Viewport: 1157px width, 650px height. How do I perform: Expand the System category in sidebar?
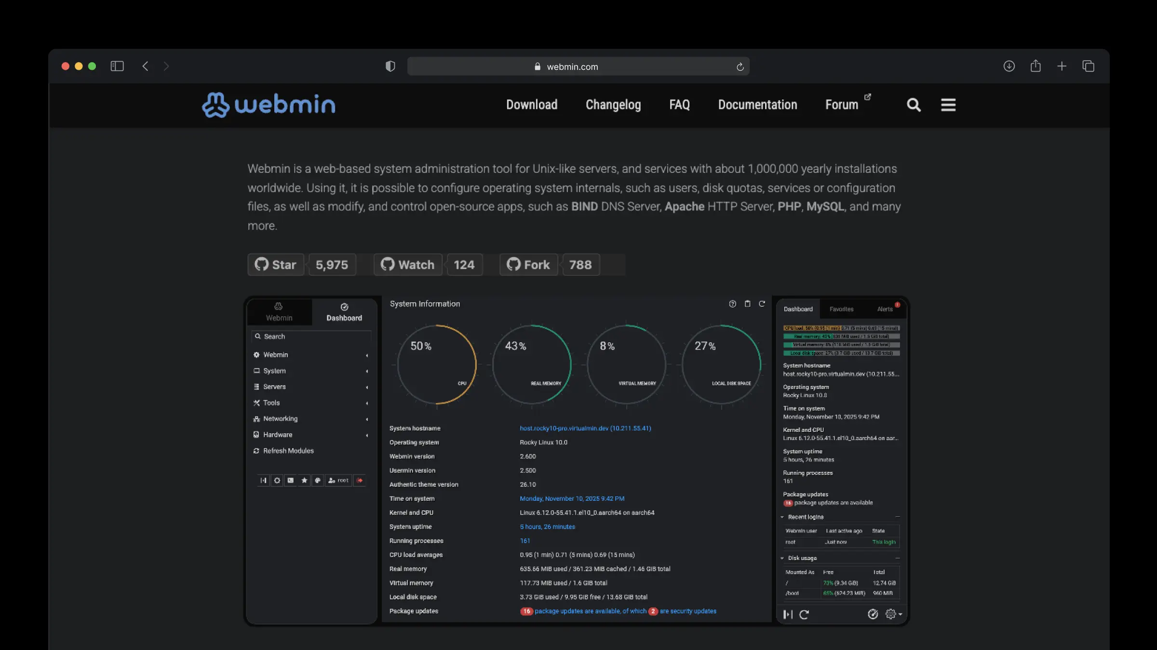point(311,371)
